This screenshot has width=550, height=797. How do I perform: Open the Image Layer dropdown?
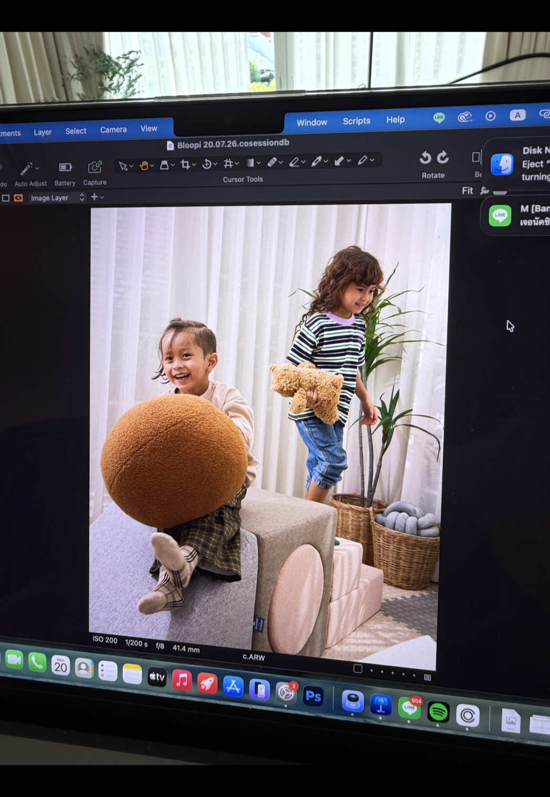[x=57, y=197]
